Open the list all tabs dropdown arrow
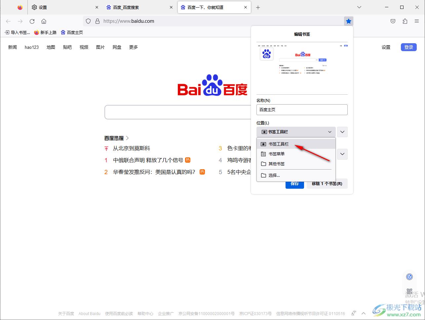425x320 pixels. click(359, 7)
